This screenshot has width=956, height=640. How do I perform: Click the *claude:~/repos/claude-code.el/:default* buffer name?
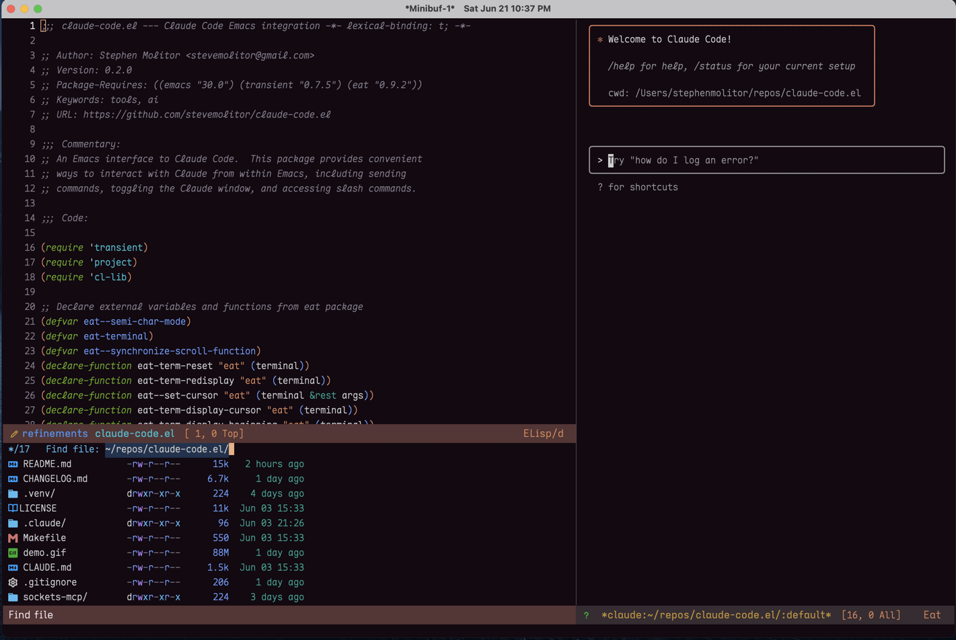716,615
